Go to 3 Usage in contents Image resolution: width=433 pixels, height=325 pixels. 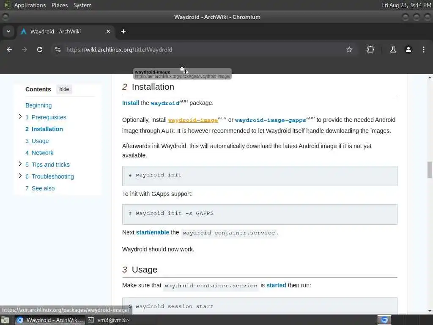pos(37,141)
